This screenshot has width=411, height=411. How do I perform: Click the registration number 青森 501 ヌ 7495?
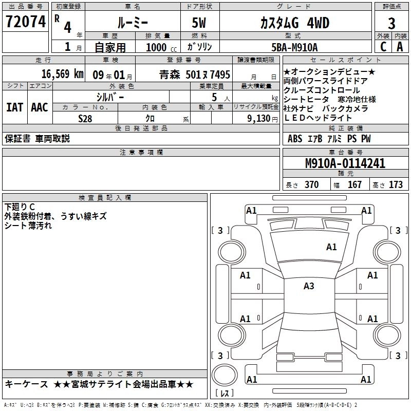point(195,74)
